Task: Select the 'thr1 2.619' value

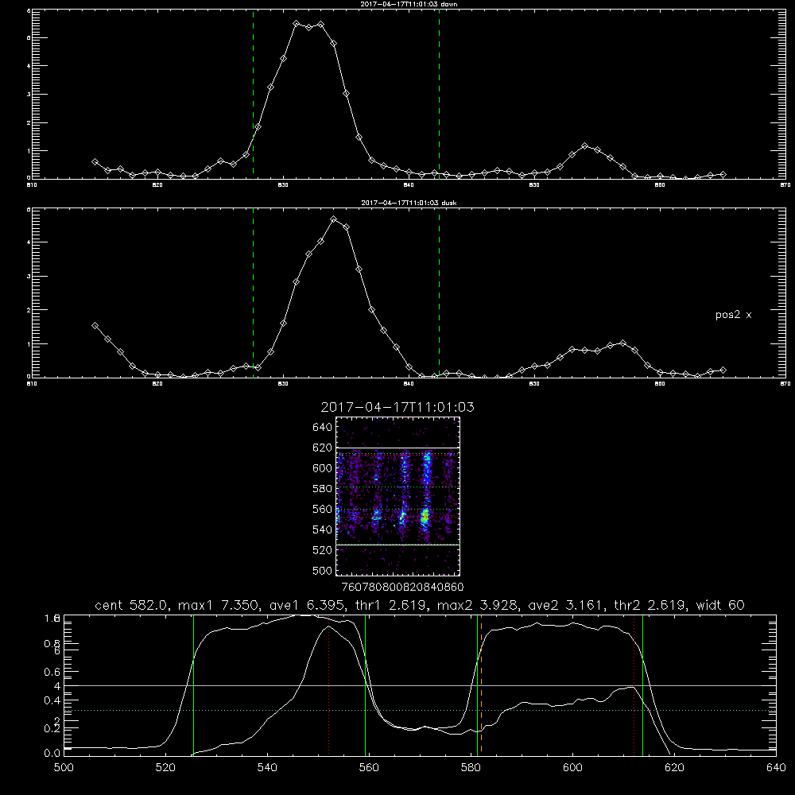Action: (392, 605)
